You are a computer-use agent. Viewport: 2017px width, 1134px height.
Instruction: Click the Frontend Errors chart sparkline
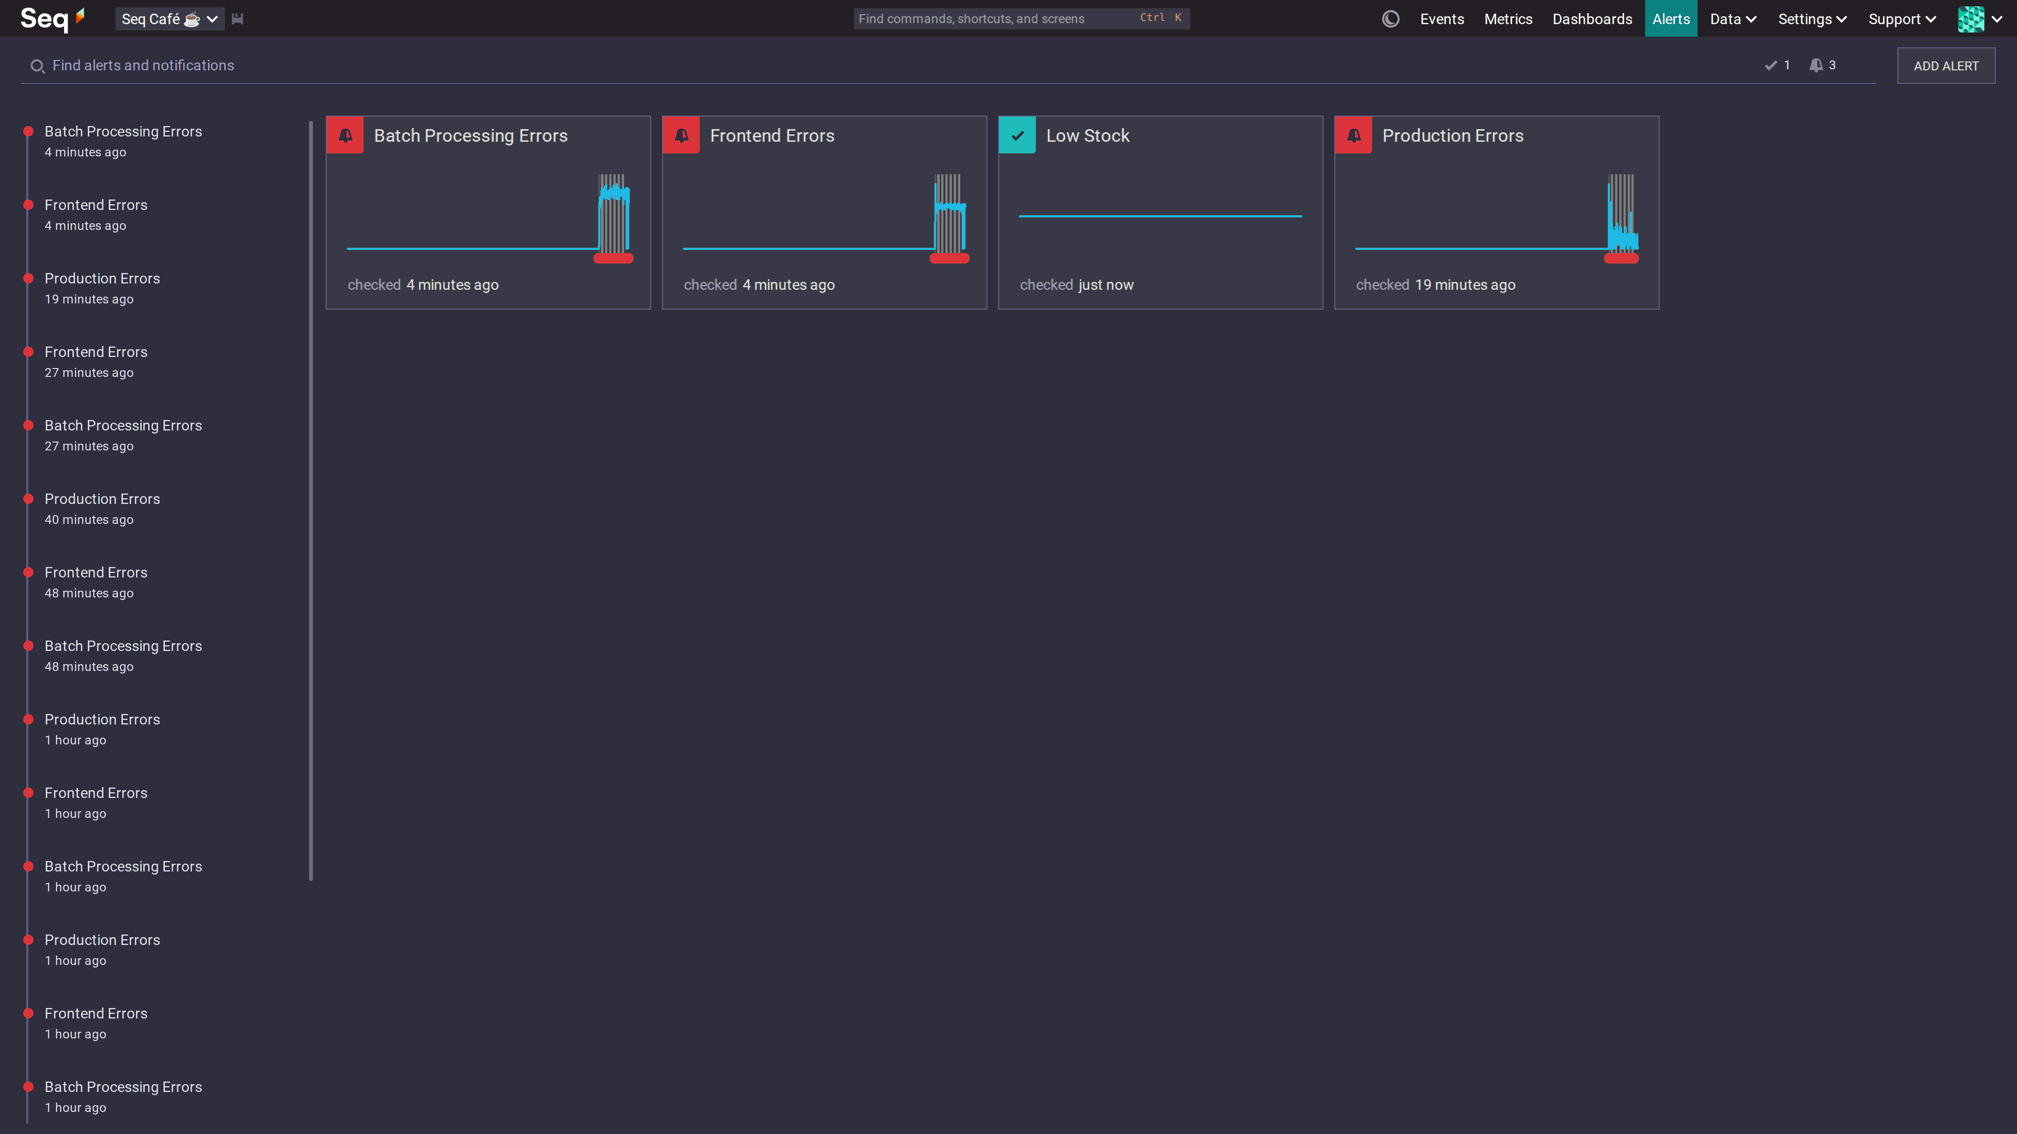(825, 218)
